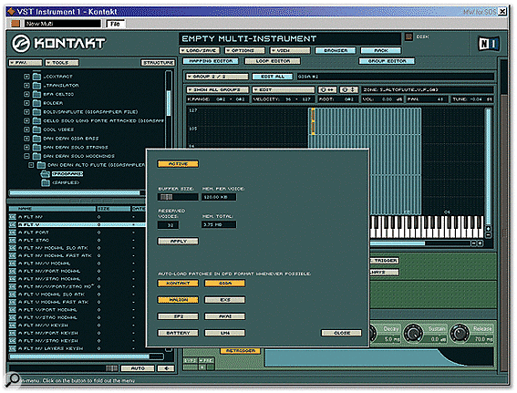Viewport: 517px width, 393px height.
Task: Click the Close button in DFD dialog
Action: [342, 333]
